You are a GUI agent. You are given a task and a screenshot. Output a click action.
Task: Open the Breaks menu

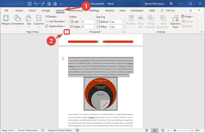point(52,16)
